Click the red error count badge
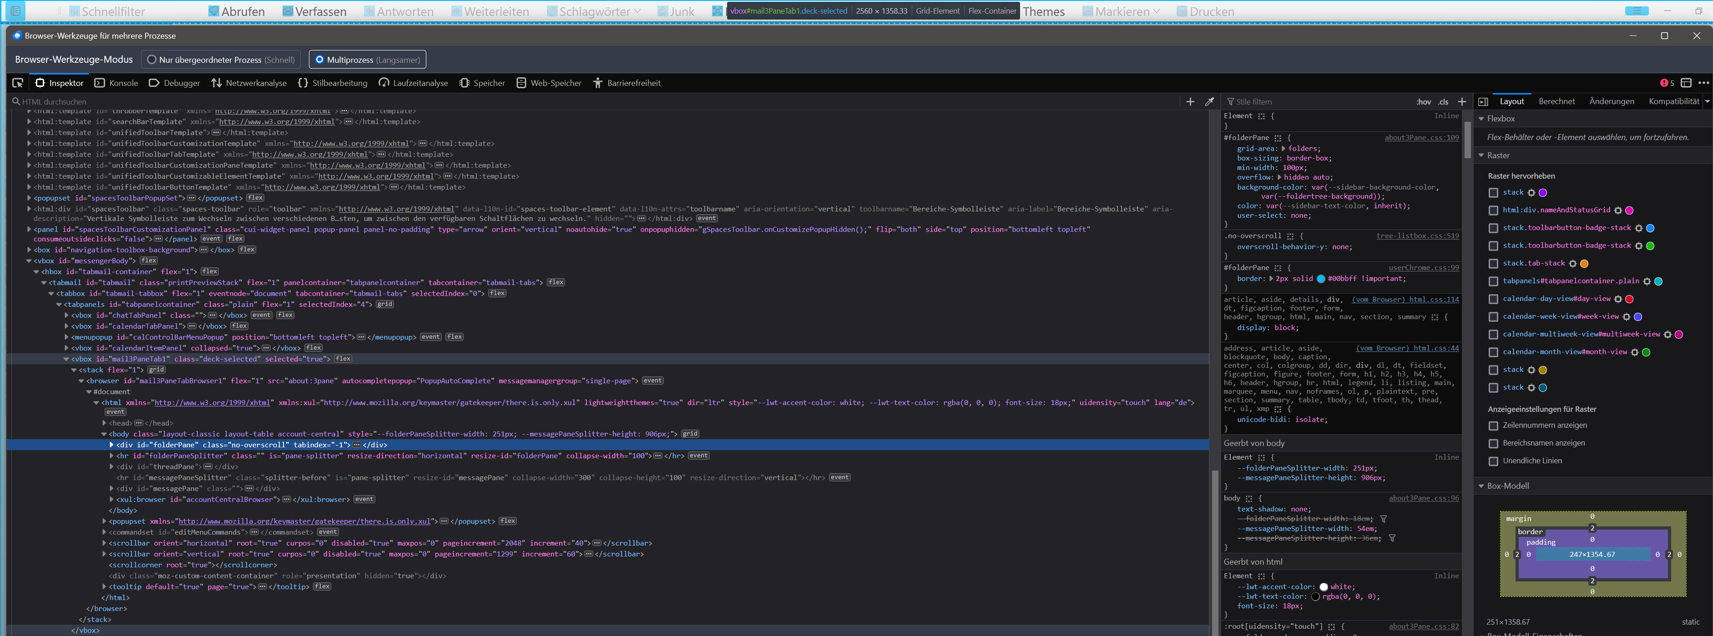This screenshot has height=636, width=1713. click(1667, 83)
